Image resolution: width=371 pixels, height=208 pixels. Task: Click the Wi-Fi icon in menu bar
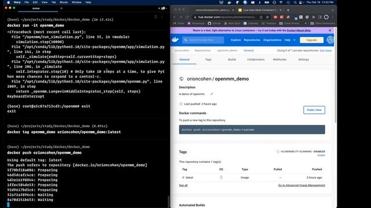click(281, 2)
